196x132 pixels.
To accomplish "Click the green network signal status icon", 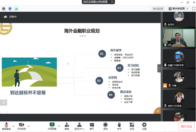I will tap(16, 9).
